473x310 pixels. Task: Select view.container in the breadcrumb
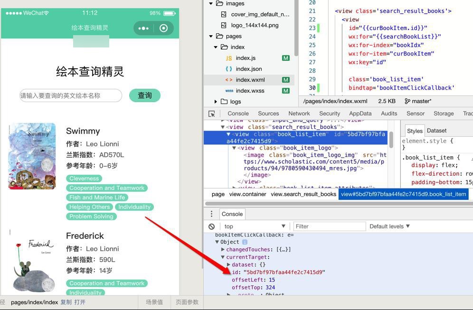click(247, 194)
